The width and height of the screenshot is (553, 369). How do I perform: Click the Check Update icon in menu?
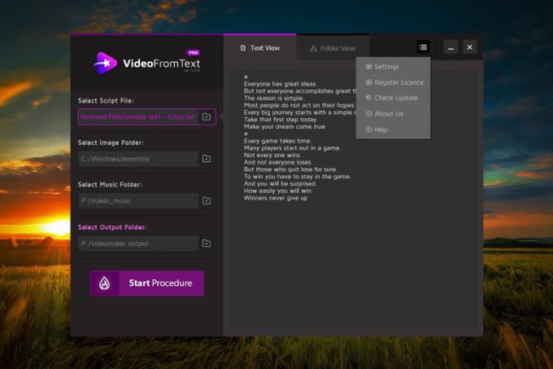click(368, 98)
